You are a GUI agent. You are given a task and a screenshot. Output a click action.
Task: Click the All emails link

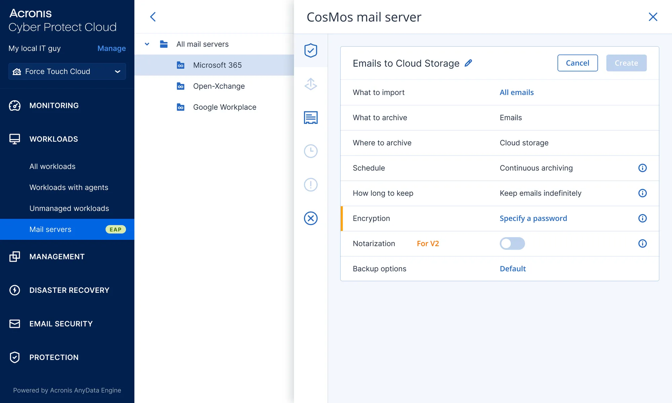point(516,92)
